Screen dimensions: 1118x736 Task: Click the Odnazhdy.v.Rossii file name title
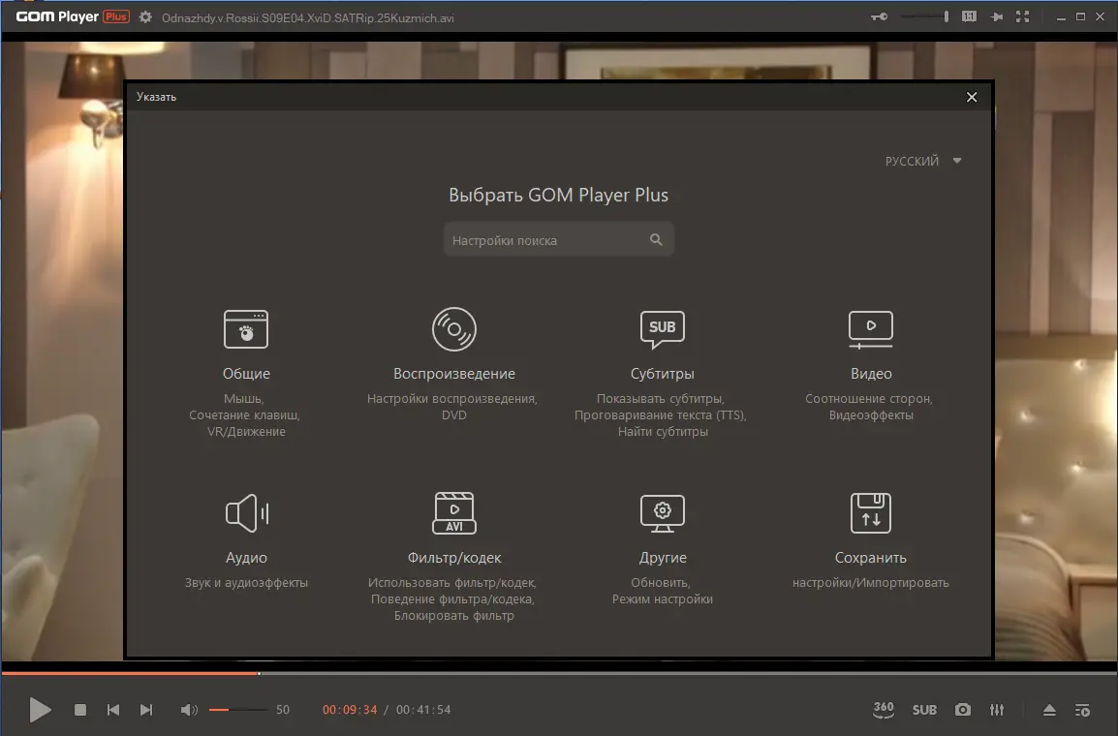308,17
